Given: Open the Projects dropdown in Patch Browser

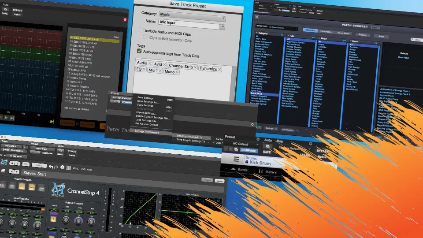Looking at the screenshot, I should (364, 35).
